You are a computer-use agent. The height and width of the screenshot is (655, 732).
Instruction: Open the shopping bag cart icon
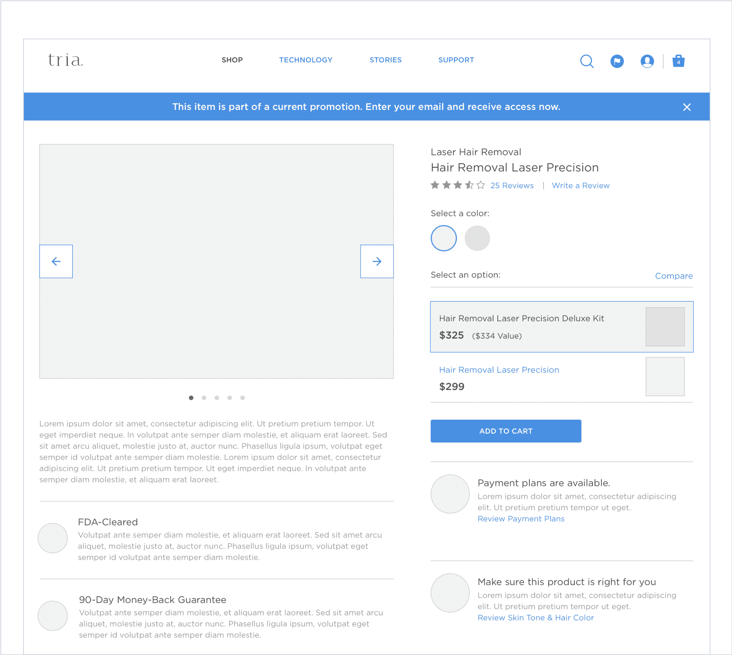point(678,61)
